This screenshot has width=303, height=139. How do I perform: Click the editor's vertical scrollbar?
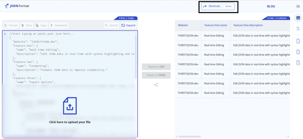(x=136, y=57)
